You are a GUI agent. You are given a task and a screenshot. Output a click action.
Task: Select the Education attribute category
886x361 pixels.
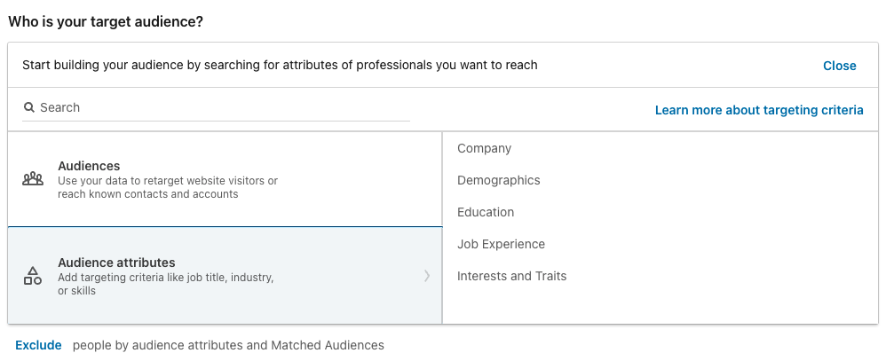(x=486, y=212)
